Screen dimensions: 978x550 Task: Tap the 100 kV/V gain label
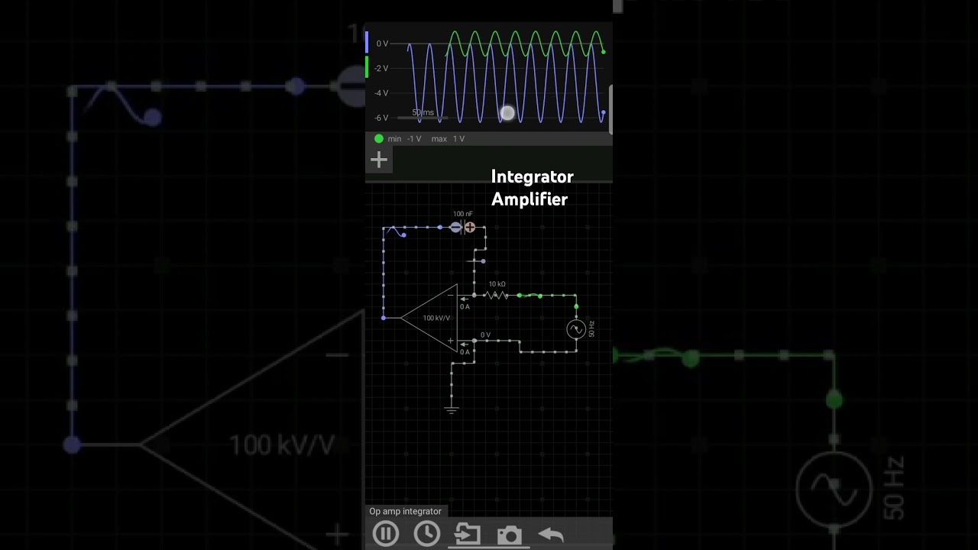click(x=436, y=318)
